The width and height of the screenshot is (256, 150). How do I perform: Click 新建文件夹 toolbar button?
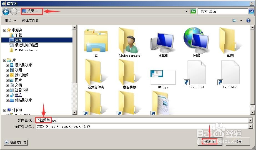click(x=30, y=21)
